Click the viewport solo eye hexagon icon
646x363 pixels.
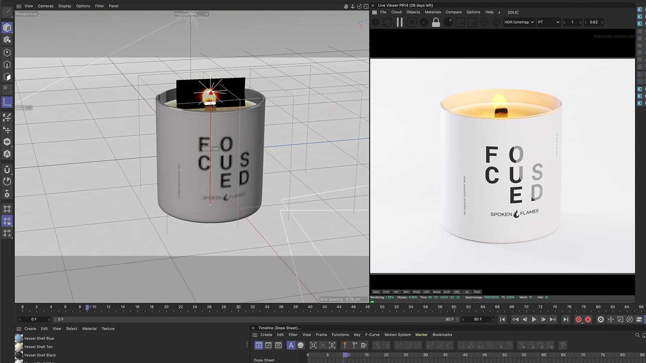click(x=7, y=142)
